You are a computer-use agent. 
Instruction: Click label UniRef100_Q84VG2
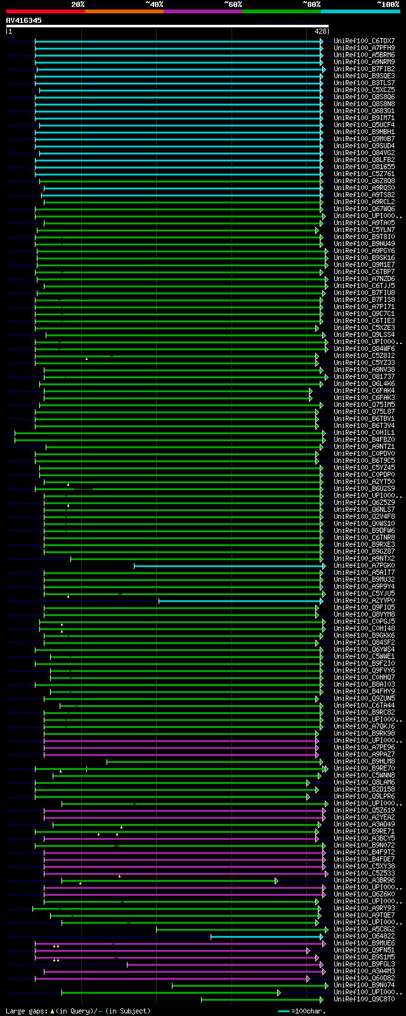(x=364, y=153)
